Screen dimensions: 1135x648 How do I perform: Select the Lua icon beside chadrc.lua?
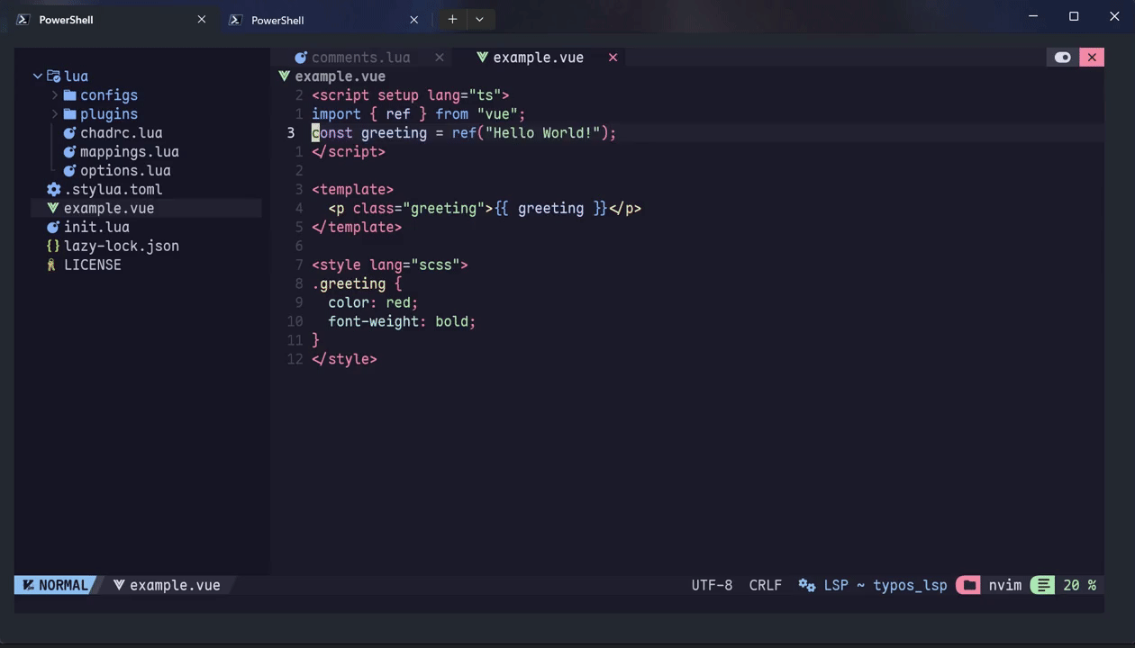pyautogui.click(x=69, y=132)
